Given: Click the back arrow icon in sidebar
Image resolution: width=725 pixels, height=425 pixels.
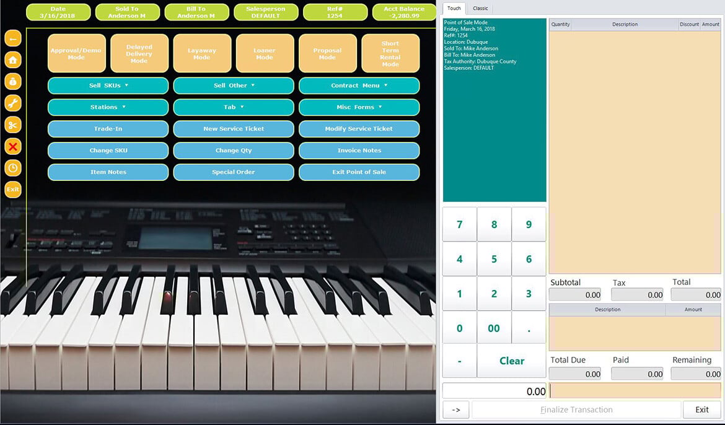Looking at the screenshot, I should 13,38.
